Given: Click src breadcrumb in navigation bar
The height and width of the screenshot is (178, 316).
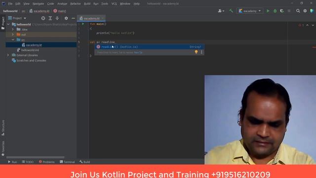Looking at the screenshot, I should point(23,11).
